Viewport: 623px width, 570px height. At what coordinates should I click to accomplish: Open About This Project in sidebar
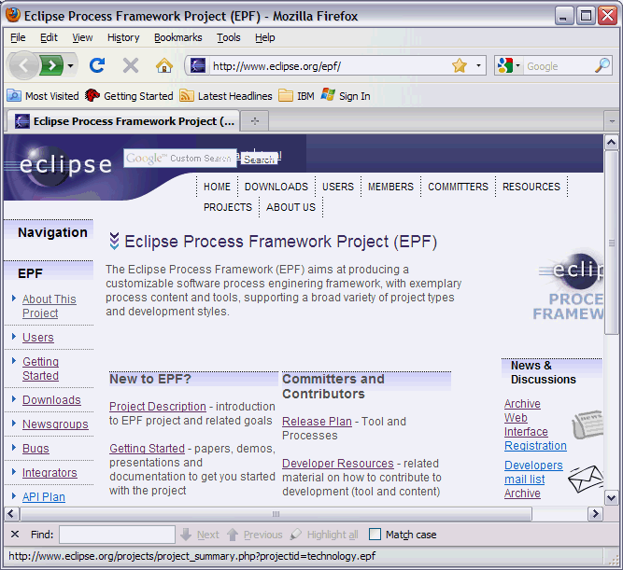coord(49,306)
